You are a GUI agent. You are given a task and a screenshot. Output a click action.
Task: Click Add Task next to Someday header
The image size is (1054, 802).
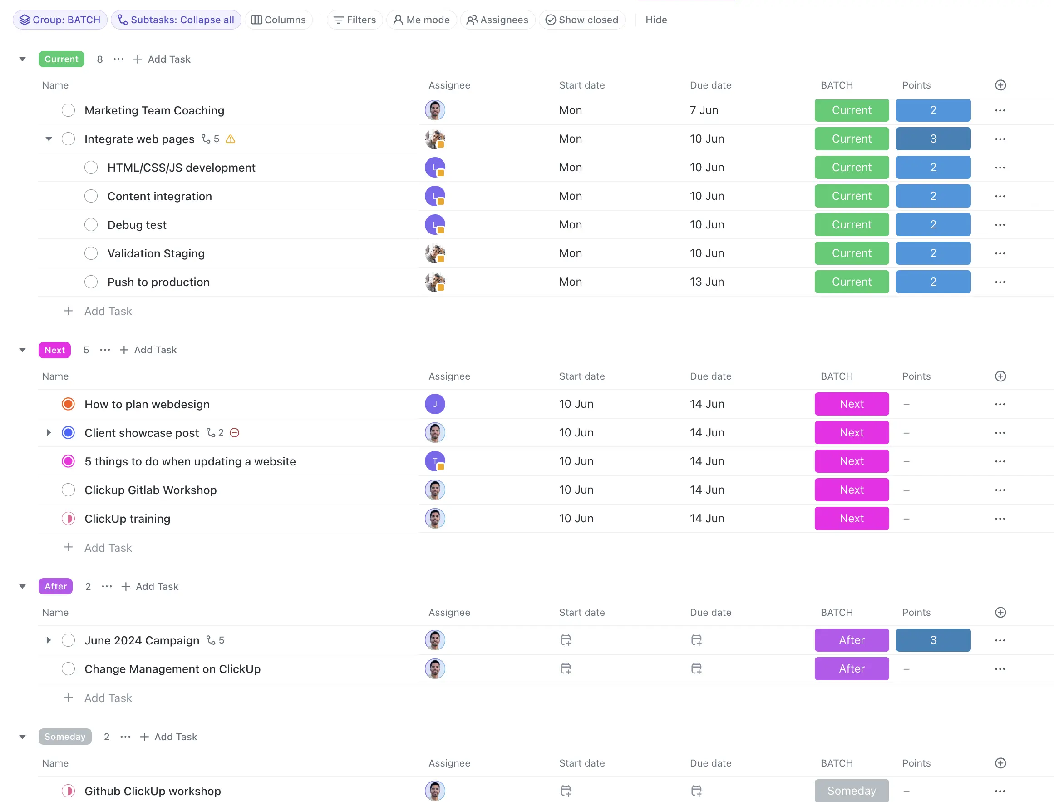tap(168, 737)
